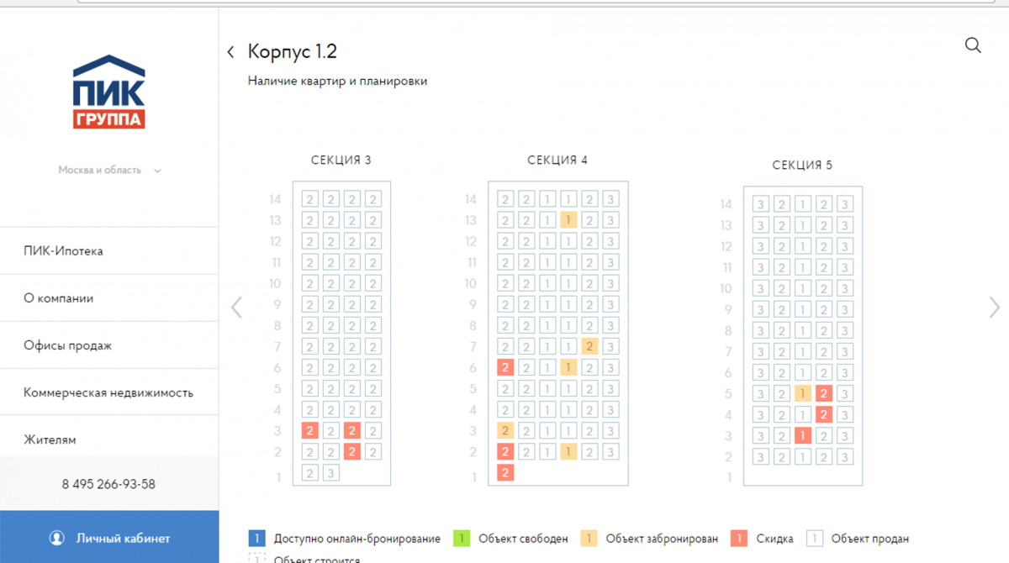The image size is (1009, 563).
Task: Click green Объект свободен legend swatch
Action: pos(461,539)
